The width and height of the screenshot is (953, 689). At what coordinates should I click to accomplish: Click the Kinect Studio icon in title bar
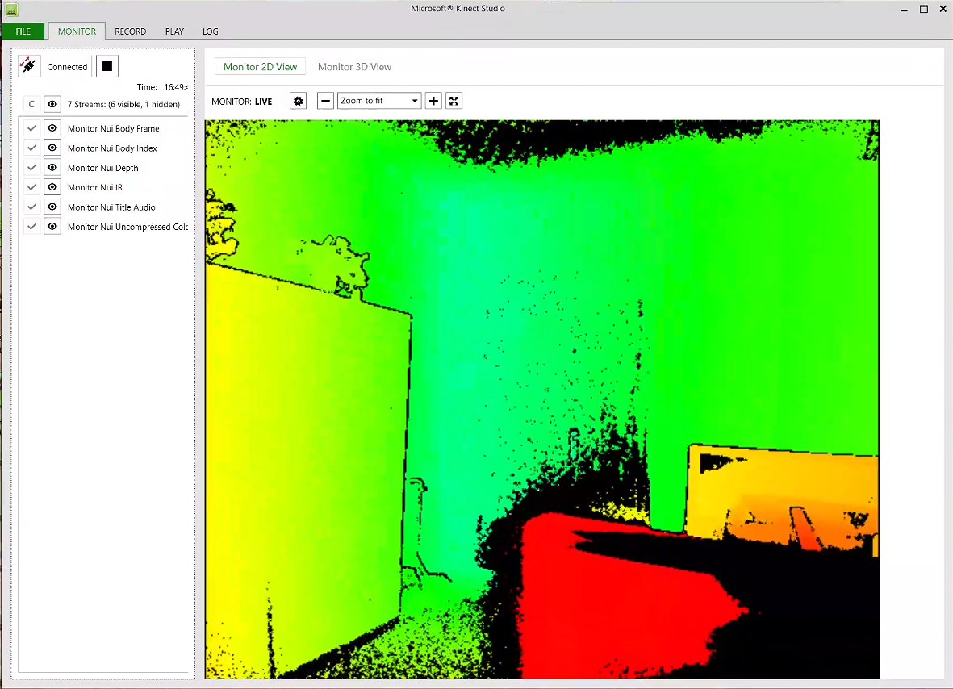click(11, 9)
